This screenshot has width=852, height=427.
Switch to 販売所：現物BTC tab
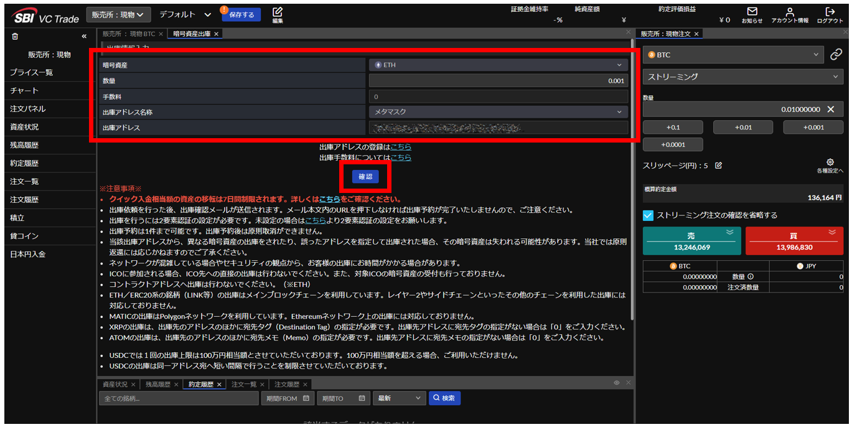pos(129,34)
